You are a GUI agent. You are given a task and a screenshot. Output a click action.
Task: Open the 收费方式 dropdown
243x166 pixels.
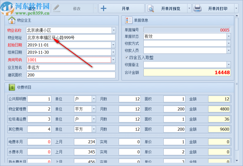[229, 43]
